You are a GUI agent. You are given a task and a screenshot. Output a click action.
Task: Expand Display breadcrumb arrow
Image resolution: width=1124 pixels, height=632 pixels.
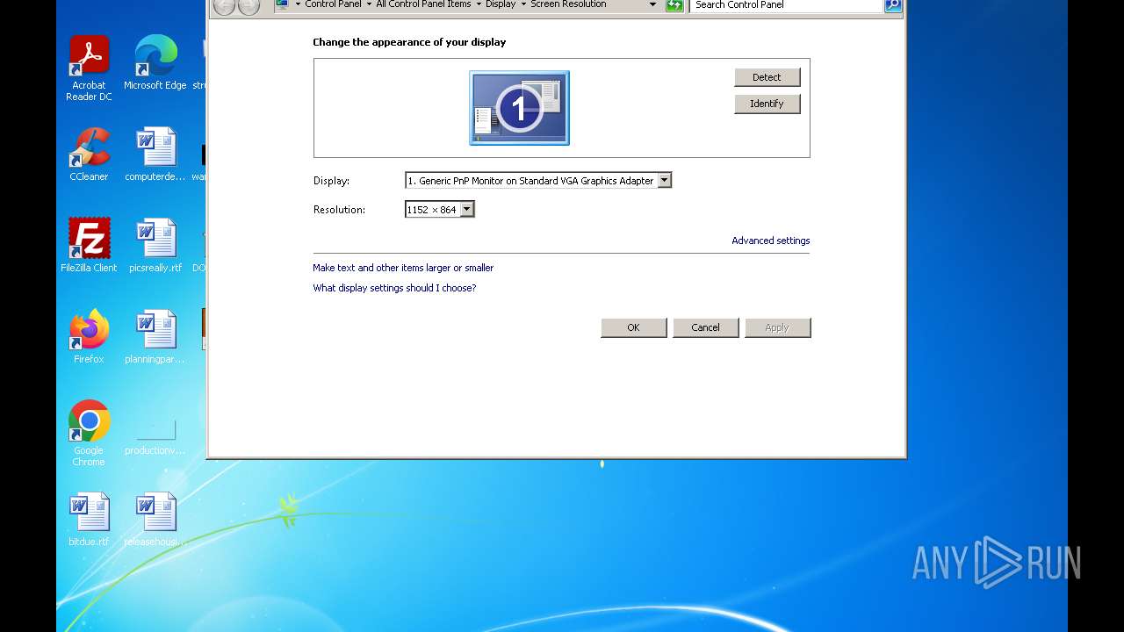pos(523,4)
